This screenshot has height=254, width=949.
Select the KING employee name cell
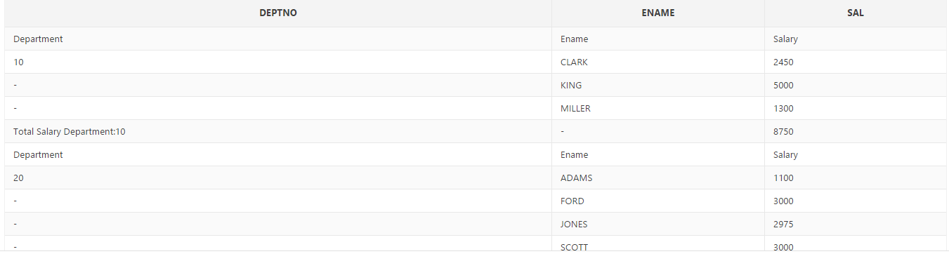click(658, 85)
